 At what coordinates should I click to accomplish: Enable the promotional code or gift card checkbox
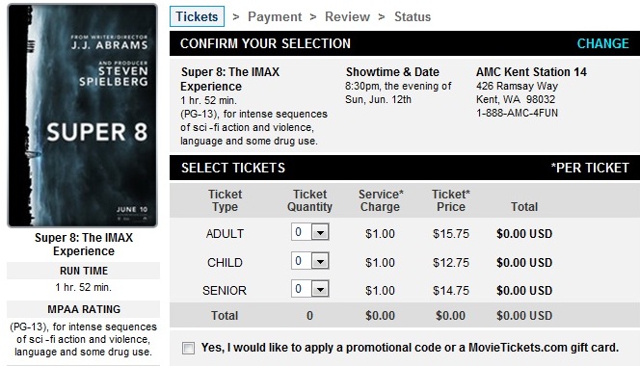tap(188, 348)
